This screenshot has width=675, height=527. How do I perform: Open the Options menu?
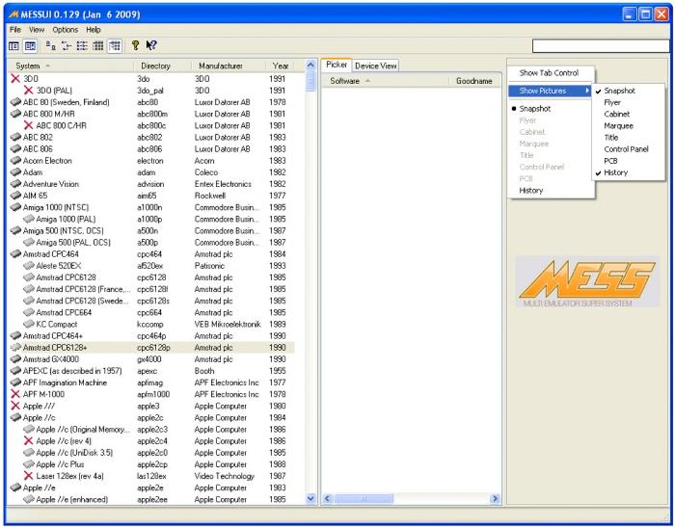click(x=65, y=30)
